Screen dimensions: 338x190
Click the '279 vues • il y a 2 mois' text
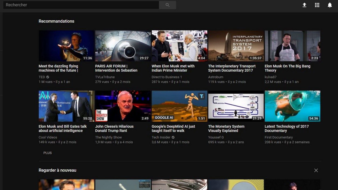[x=113, y=82]
